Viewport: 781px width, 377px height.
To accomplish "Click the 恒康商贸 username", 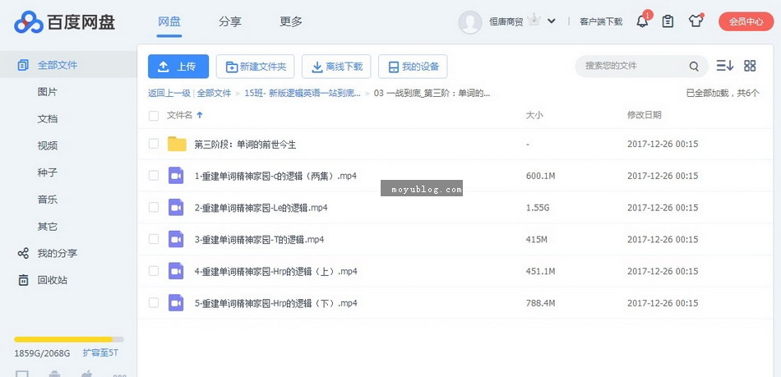I will point(506,22).
